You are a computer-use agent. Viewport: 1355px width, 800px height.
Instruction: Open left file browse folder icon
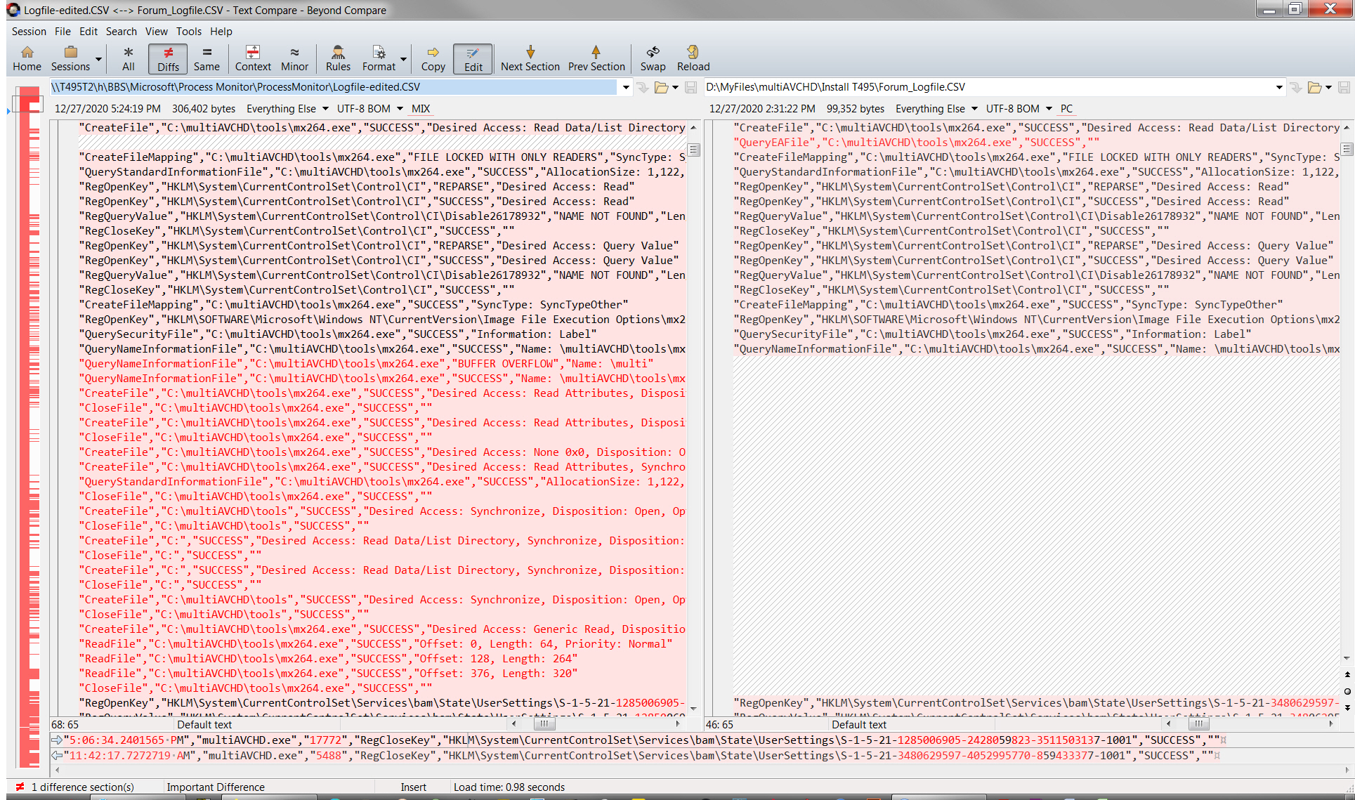click(661, 87)
